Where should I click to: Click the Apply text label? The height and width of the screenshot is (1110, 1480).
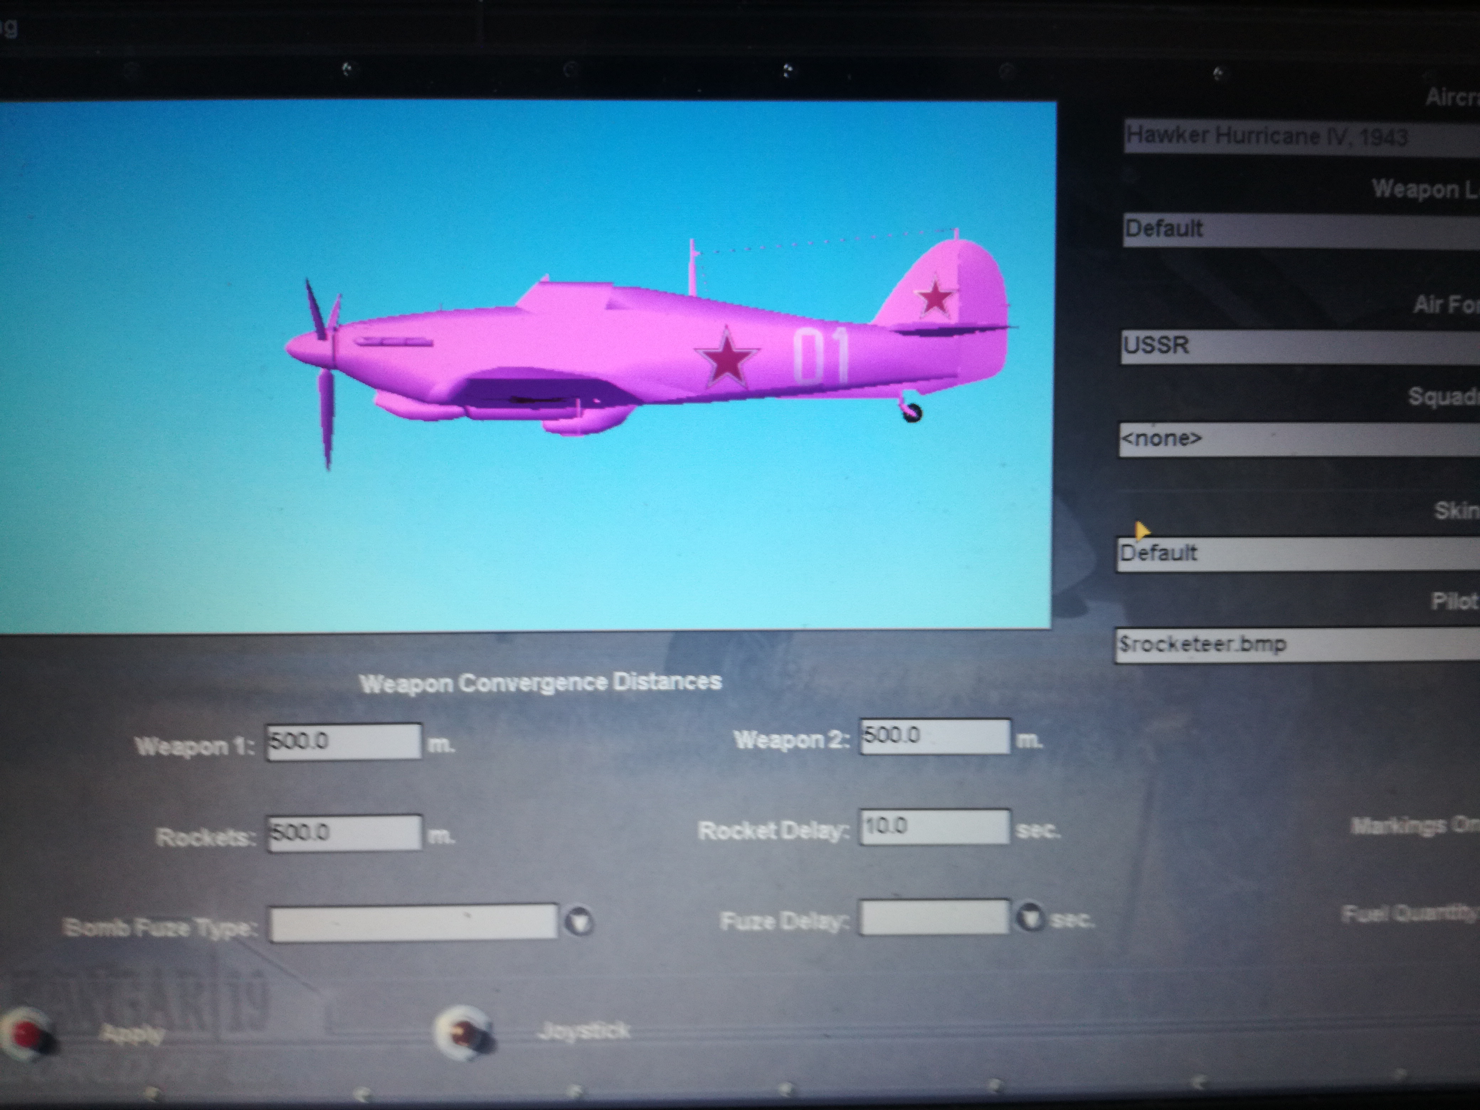tap(132, 1034)
